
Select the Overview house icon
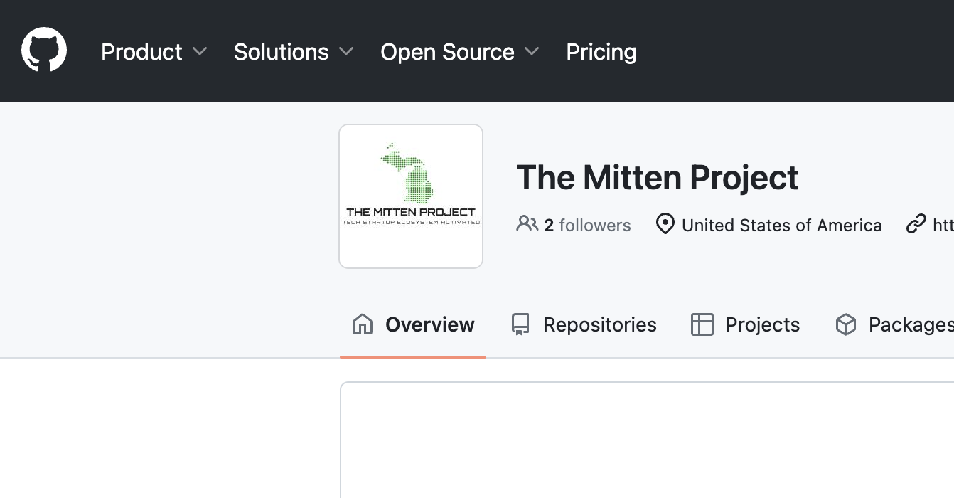click(362, 324)
